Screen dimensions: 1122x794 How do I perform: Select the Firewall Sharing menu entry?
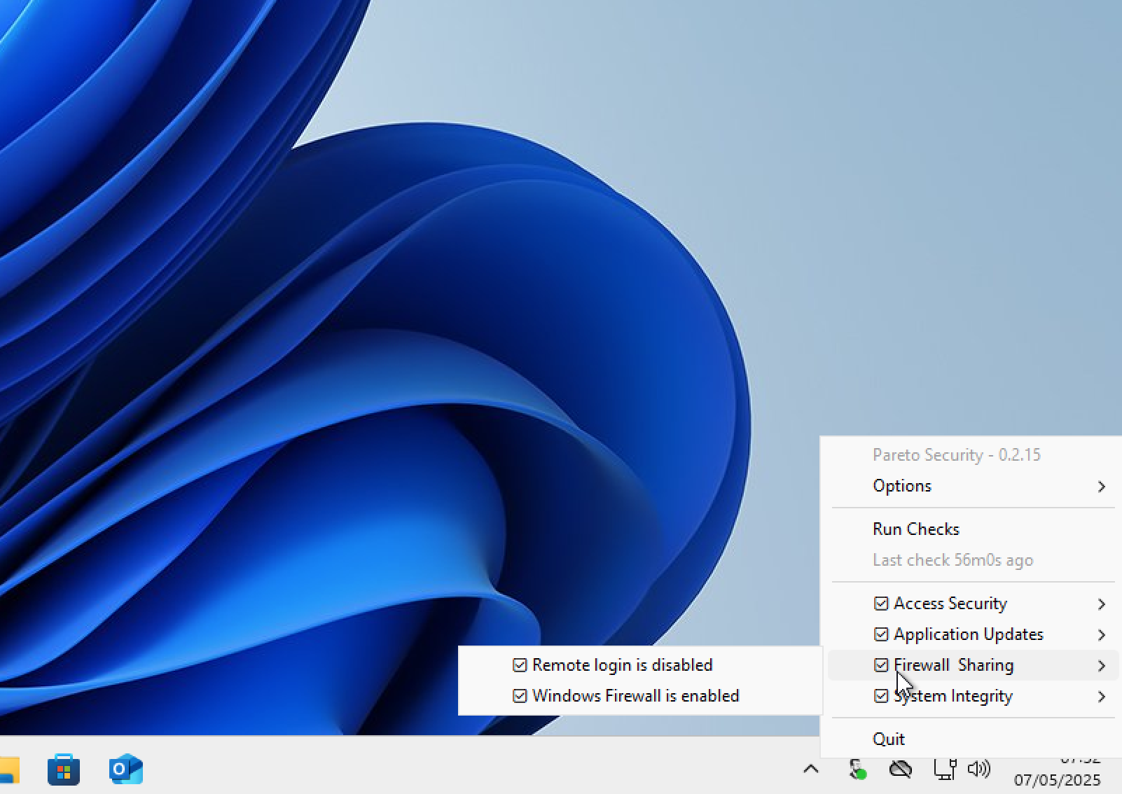pyautogui.click(x=953, y=665)
